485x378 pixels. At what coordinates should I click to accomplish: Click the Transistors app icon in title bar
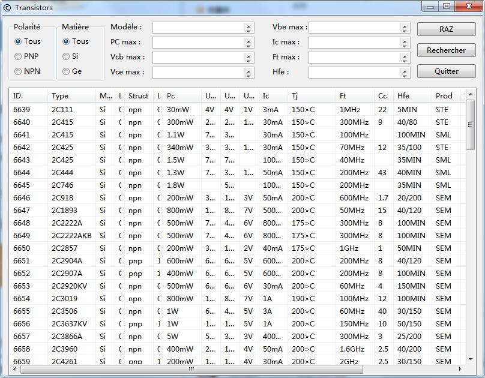tap(7, 8)
